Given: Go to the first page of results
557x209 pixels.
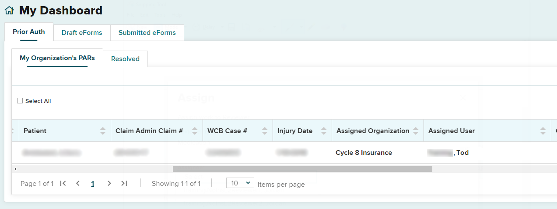Looking at the screenshot, I should click(x=63, y=184).
